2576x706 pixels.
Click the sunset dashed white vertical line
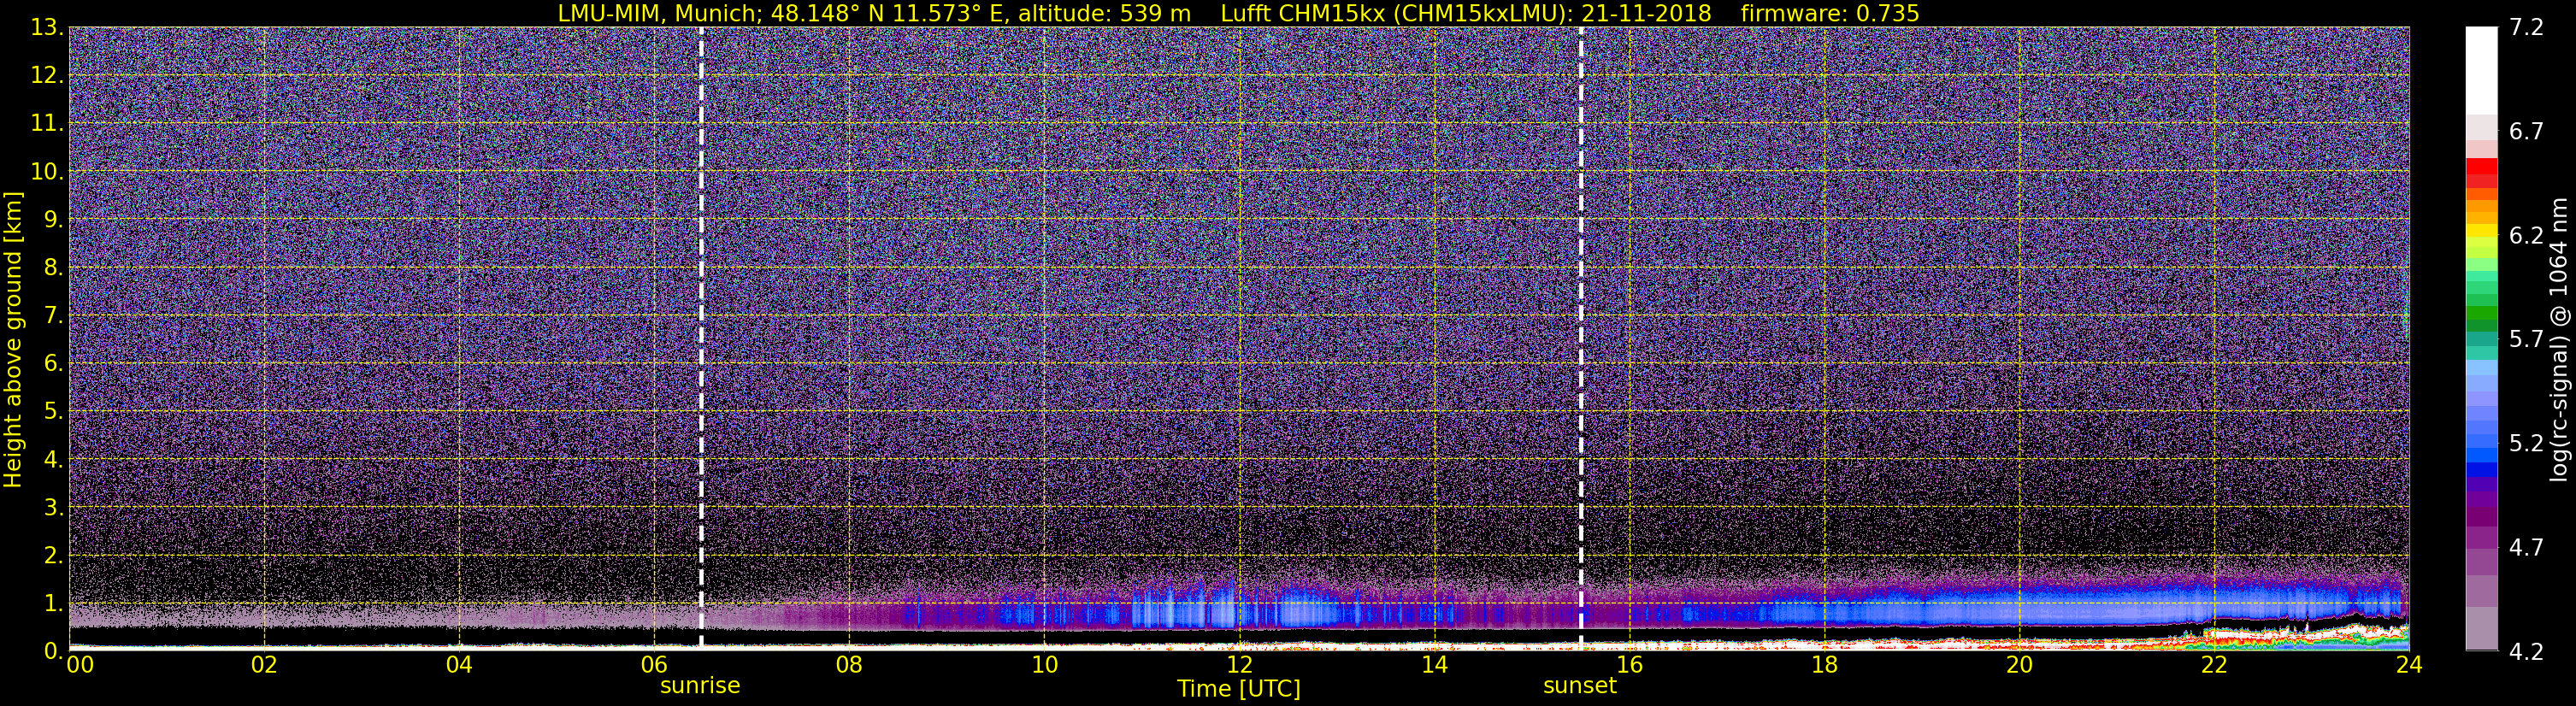coord(1581,338)
